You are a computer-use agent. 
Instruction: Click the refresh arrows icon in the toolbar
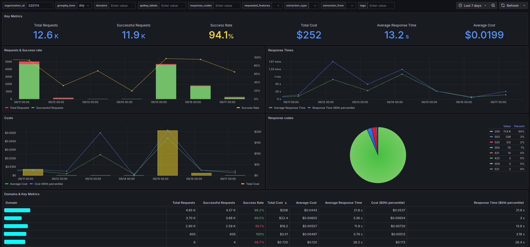(503, 6)
